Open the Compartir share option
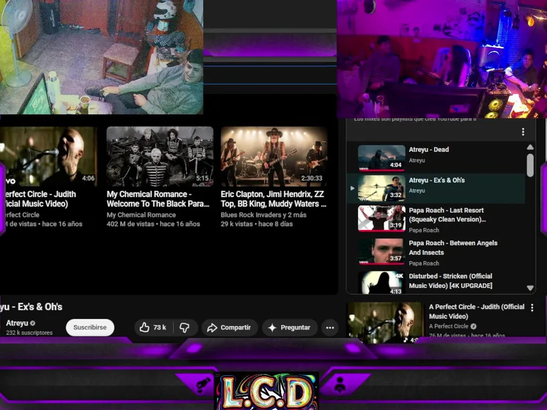 229,327
